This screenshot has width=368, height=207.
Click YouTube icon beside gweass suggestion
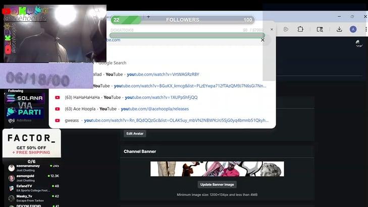coord(57,120)
